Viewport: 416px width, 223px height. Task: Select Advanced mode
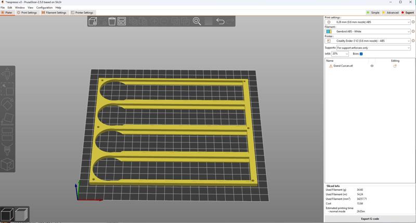[391, 12]
